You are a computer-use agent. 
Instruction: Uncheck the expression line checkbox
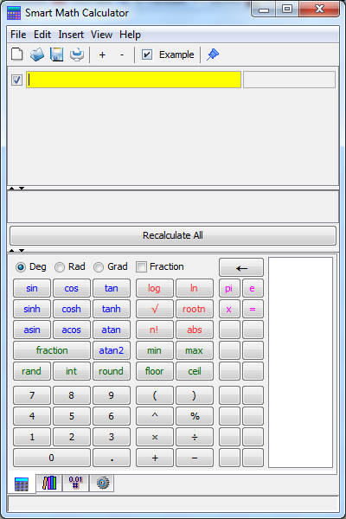[x=16, y=80]
